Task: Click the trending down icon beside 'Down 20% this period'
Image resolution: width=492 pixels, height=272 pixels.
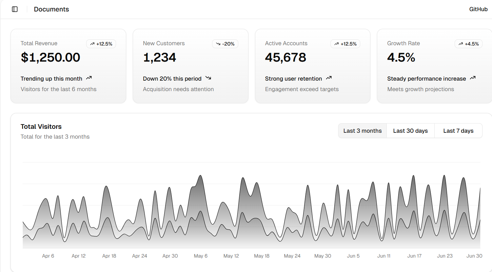Action: [x=208, y=78]
